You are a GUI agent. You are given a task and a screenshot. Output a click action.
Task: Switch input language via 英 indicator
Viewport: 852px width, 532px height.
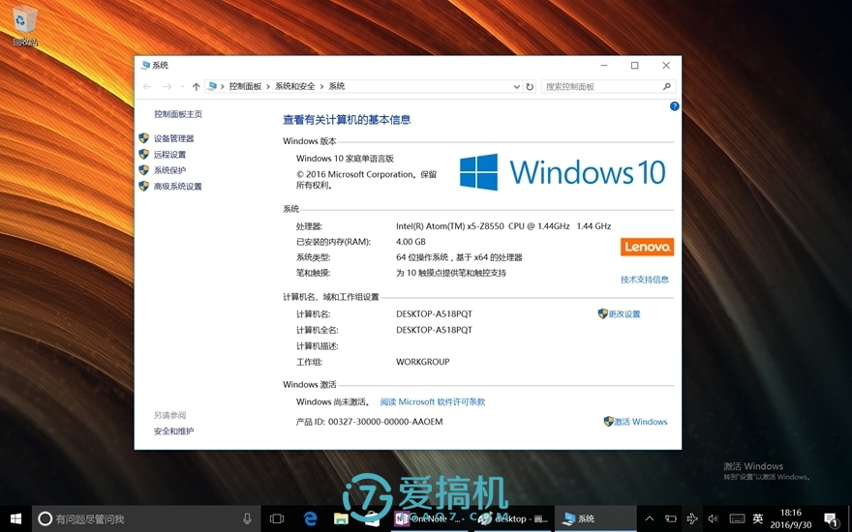758,519
